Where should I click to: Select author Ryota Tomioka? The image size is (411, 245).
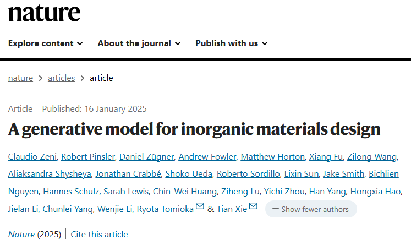click(x=165, y=209)
